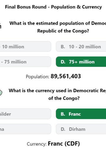
Task: Click the Franc (CDF) result text
Action: pyautogui.click(x=64, y=144)
